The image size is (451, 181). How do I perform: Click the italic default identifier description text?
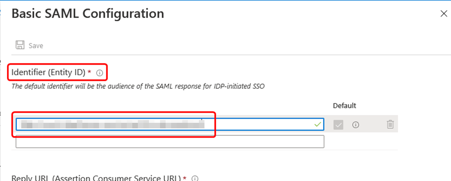point(138,86)
